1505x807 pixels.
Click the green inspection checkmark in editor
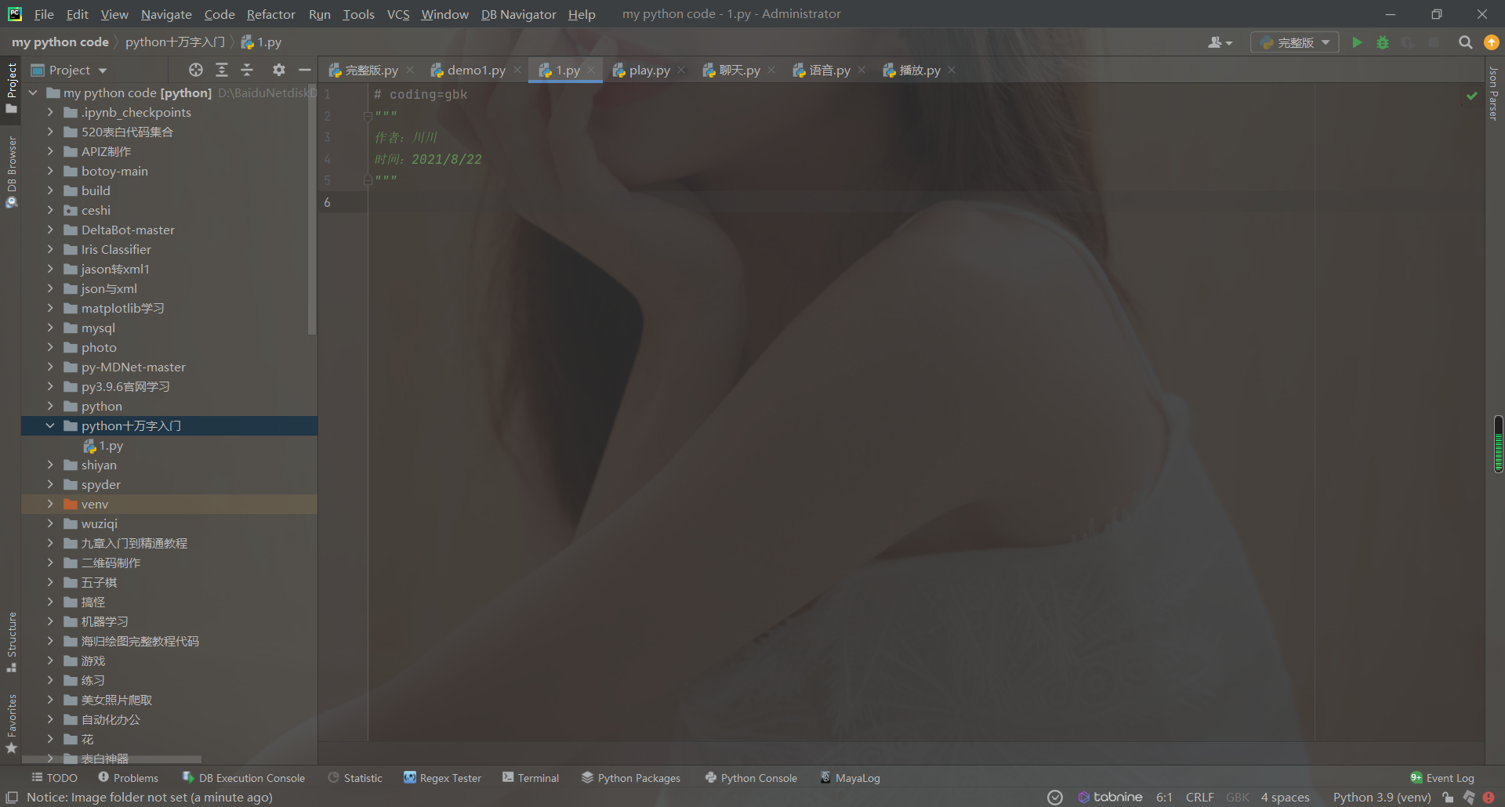pyautogui.click(x=1472, y=96)
